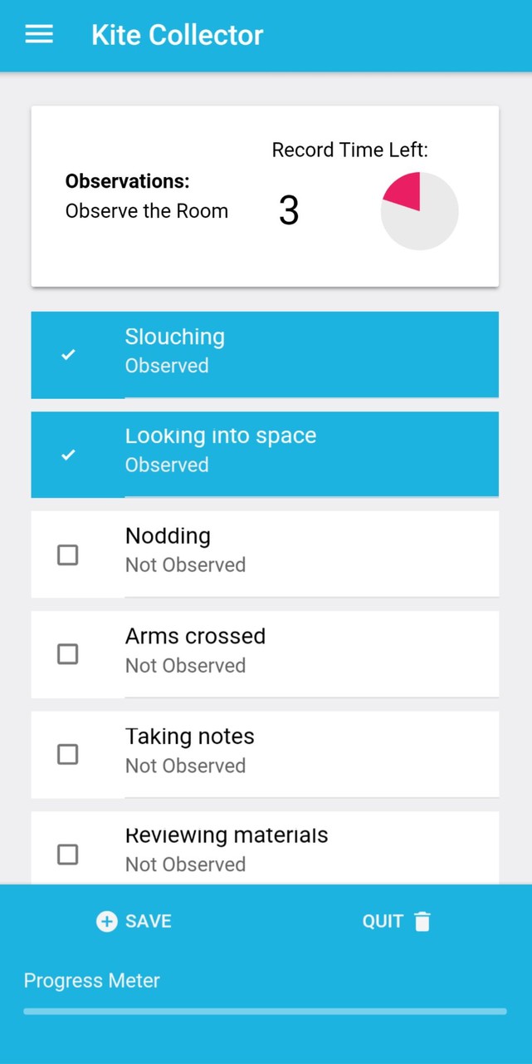Tap the Observe the Room text
Image resolution: width=532 pixels, height=1064 pixels.
point(147,211)
